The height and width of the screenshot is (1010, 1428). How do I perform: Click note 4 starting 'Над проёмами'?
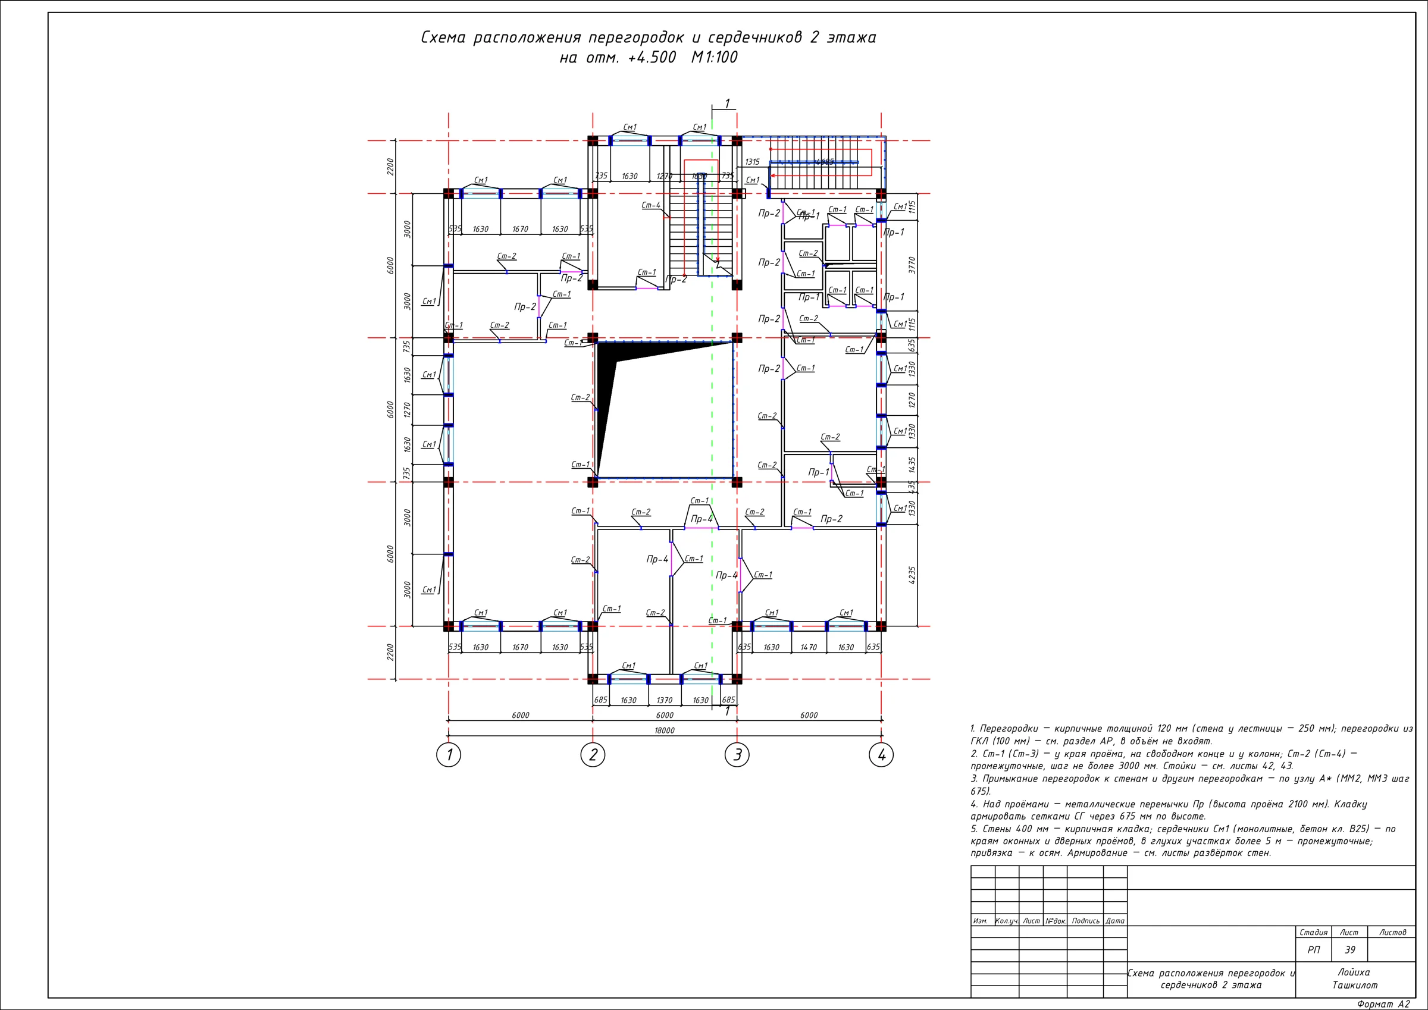coord(1169,810)
